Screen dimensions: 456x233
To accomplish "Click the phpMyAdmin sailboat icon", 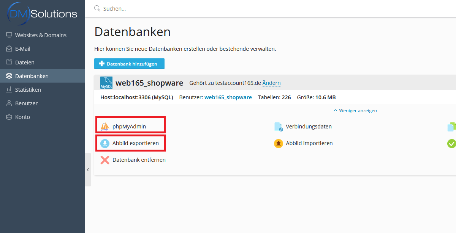I will (105, 127).
